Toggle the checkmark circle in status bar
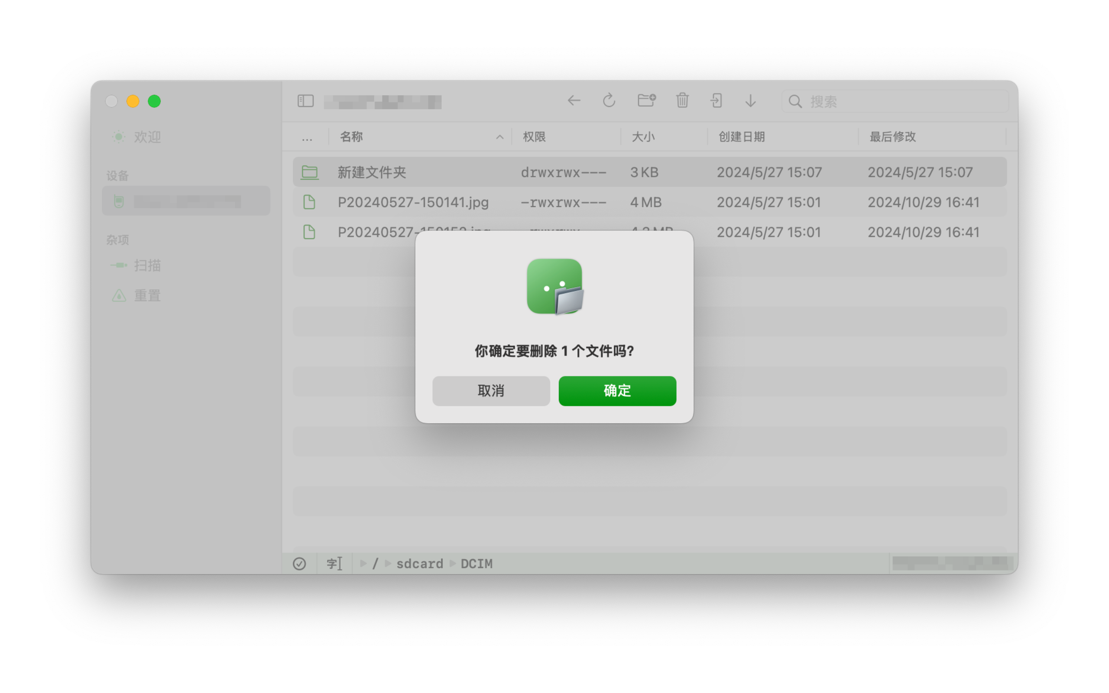 coord(299,563)
